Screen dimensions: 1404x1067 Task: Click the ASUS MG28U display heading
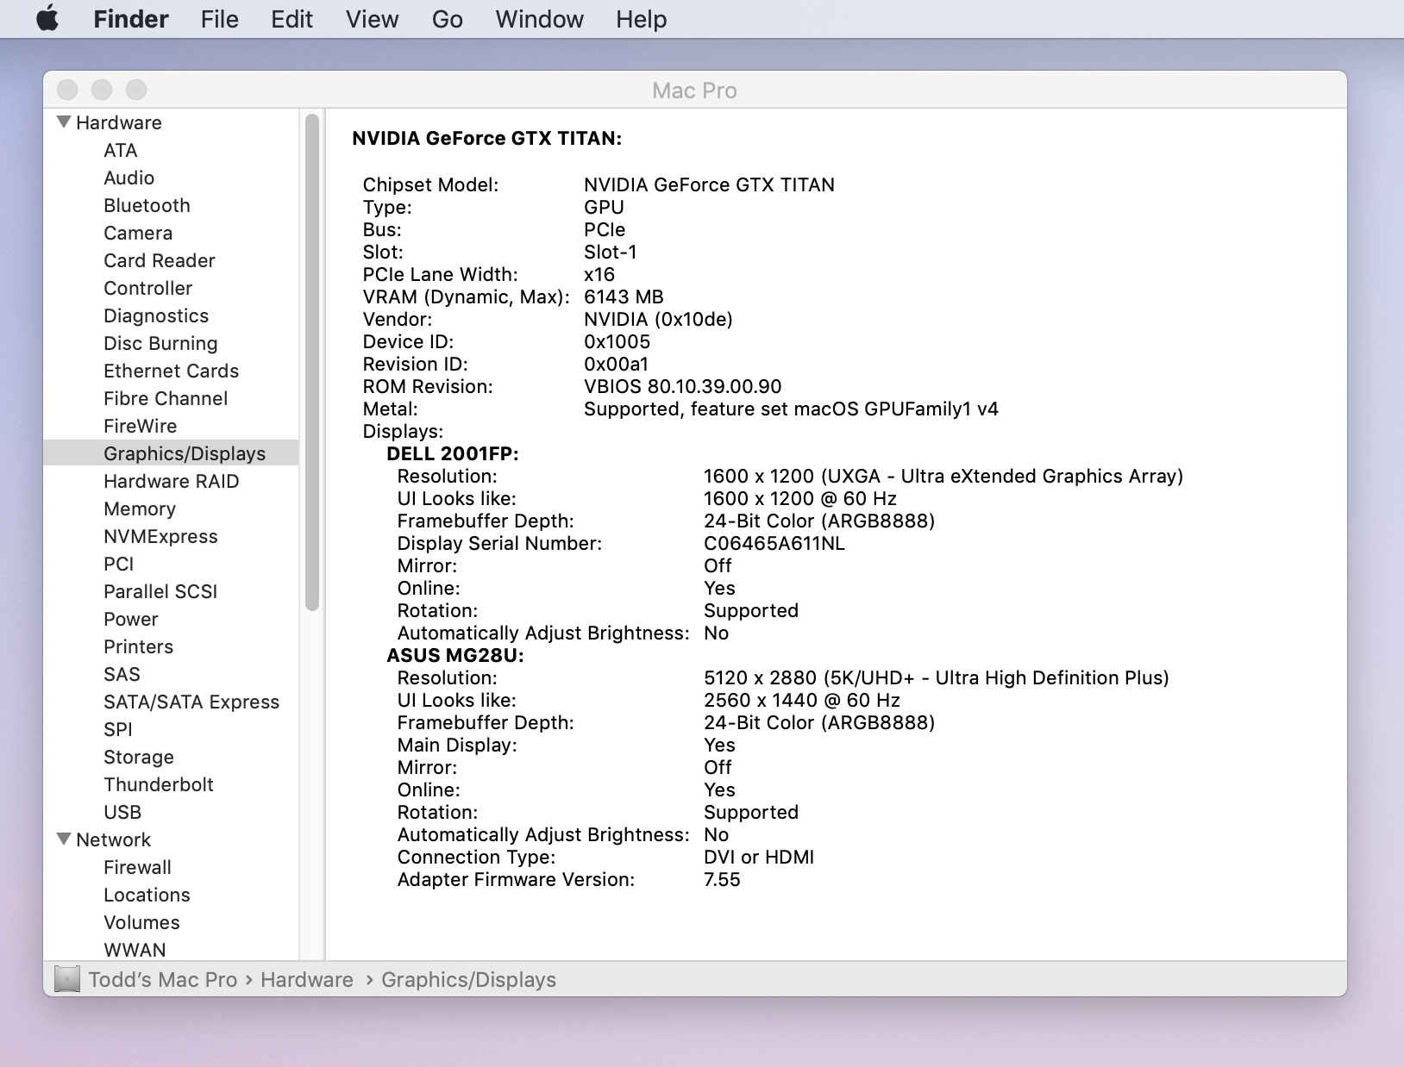point(455,655)
